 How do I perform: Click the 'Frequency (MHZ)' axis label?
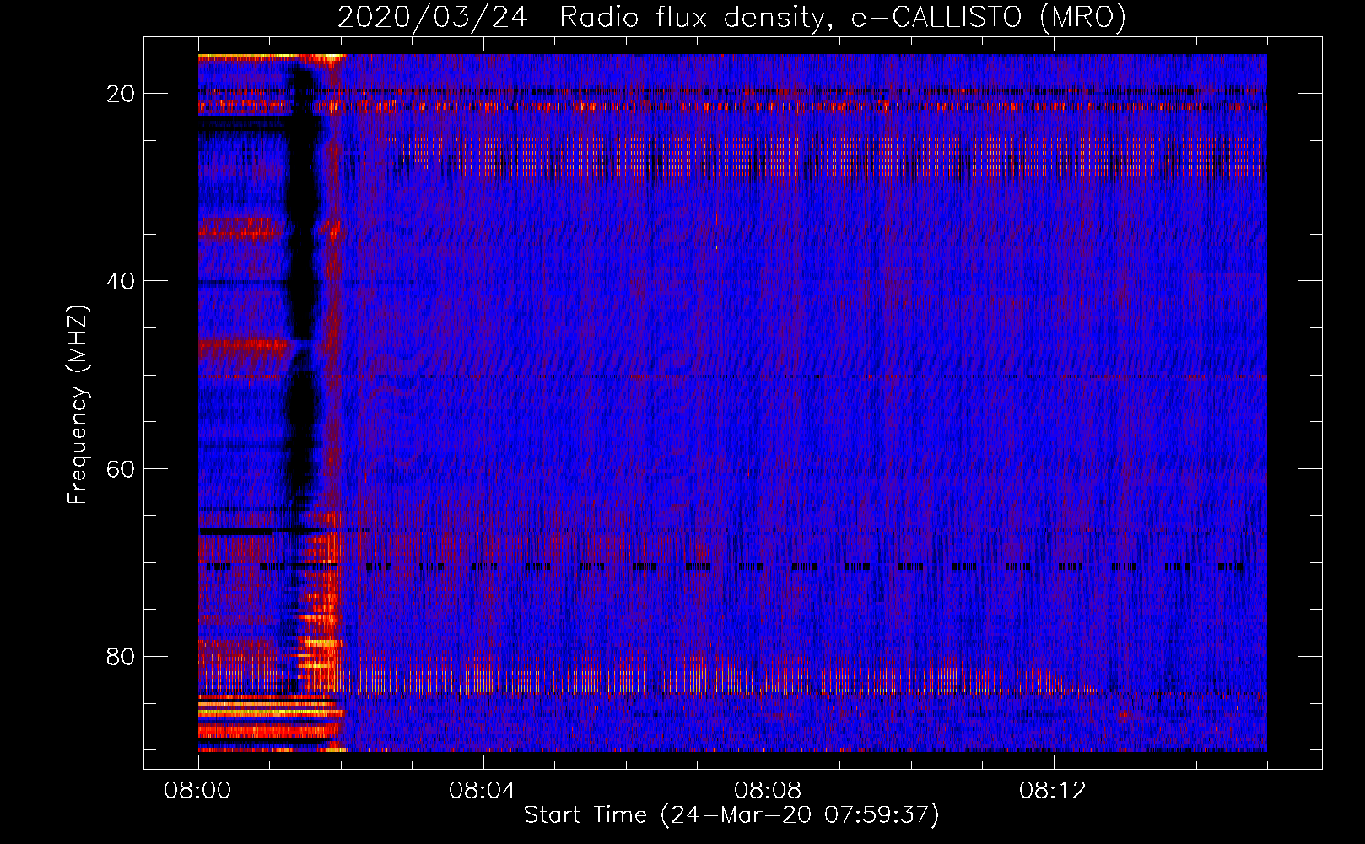(77, 405)
